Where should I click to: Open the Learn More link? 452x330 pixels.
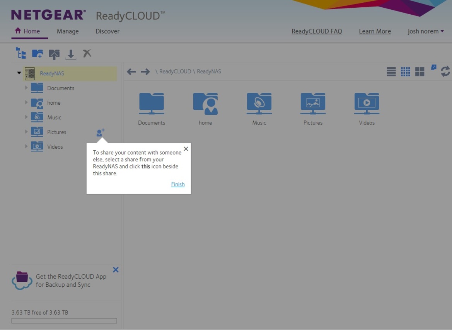375,31
